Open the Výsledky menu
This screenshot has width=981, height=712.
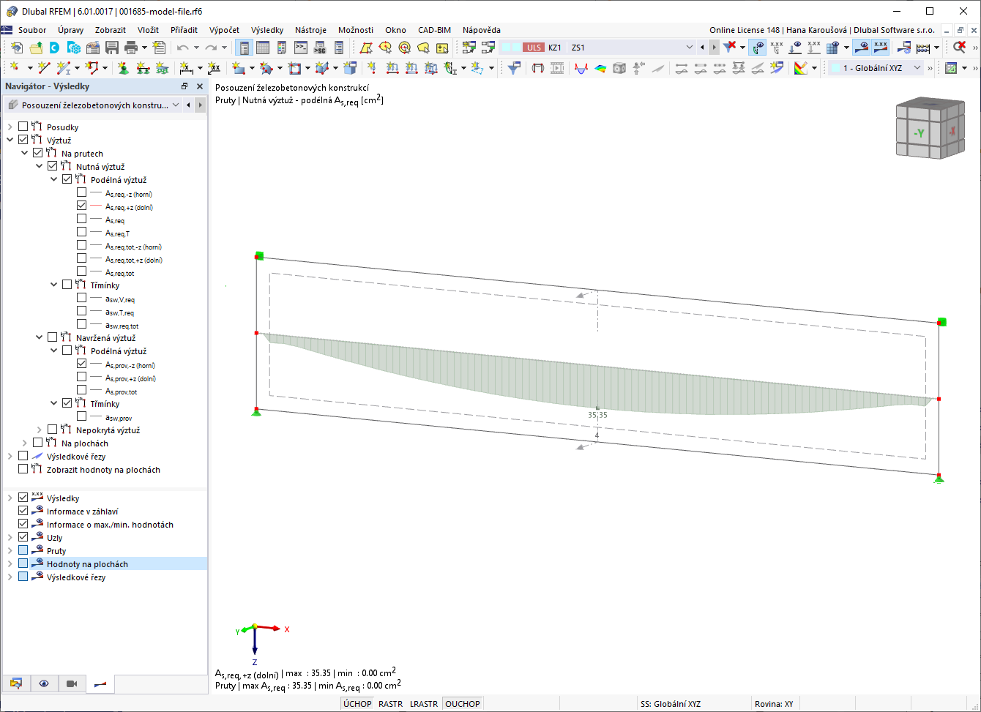click(267, 30)
